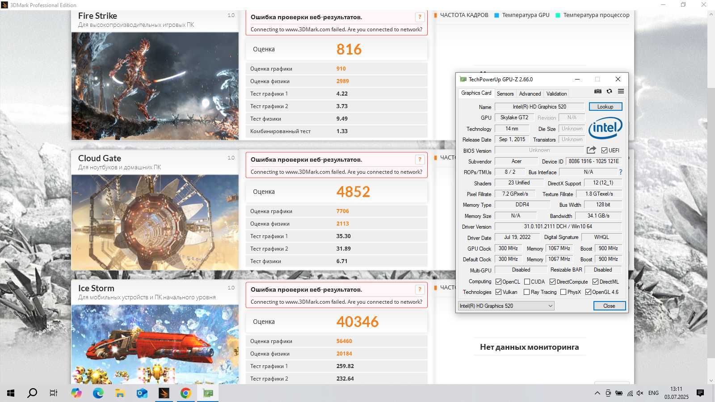This screenshot has height=402, width=715.
Task: Show hidden tray icons chevron
Action: point(597,393)
